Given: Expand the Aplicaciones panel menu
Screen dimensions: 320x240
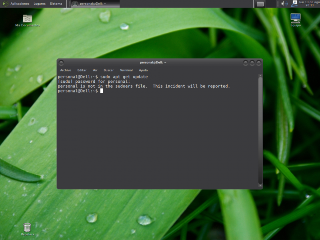Looking at the screenshot, I should tap(20, 4).
